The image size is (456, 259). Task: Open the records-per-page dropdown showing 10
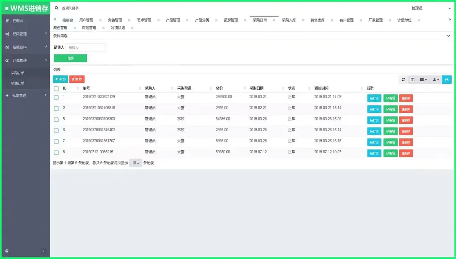(134, 163)
